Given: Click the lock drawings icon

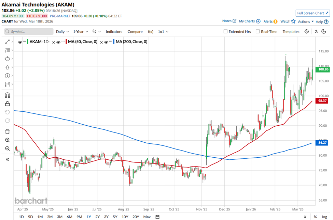Looking at the screenshot, I should pyautogui.click(x=7, y=104).
